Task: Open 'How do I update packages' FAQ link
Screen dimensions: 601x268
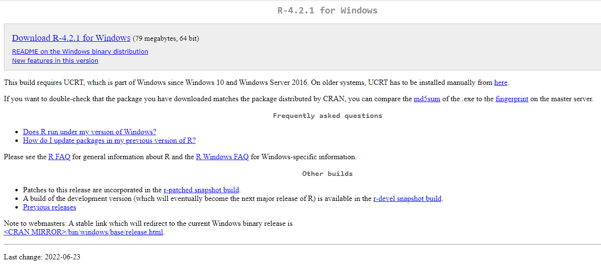Action: pyautogui.click(x=109, y=140)
